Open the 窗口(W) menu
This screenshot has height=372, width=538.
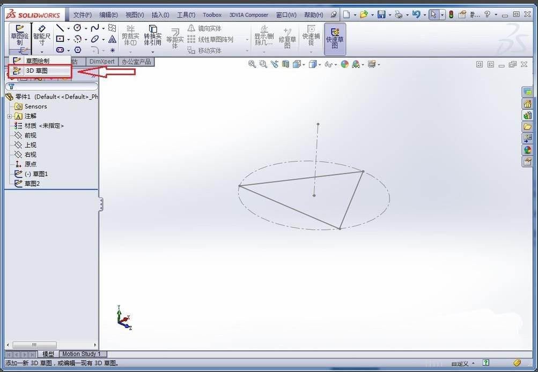coord(286,14)
